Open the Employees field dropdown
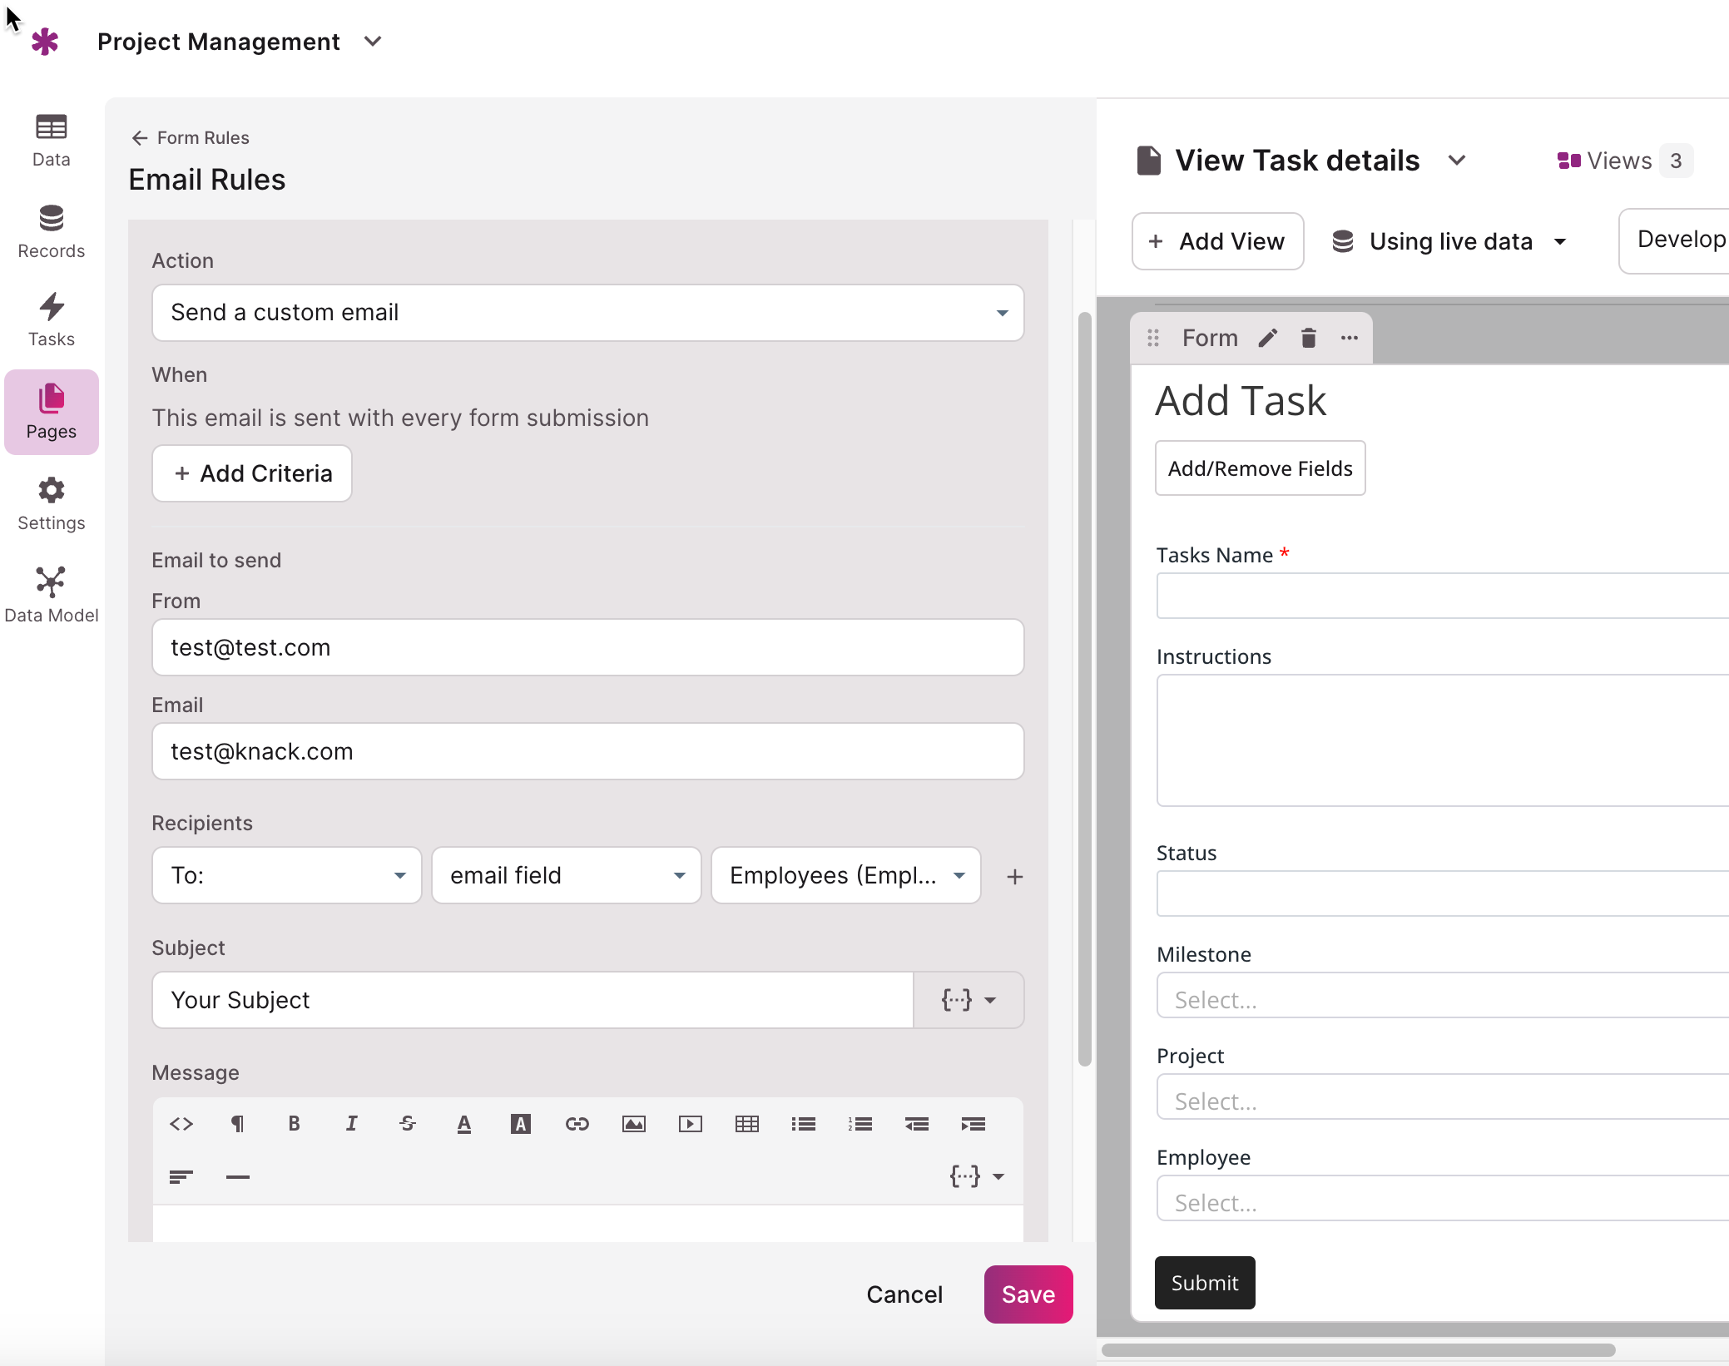 (x=846, y=875)
